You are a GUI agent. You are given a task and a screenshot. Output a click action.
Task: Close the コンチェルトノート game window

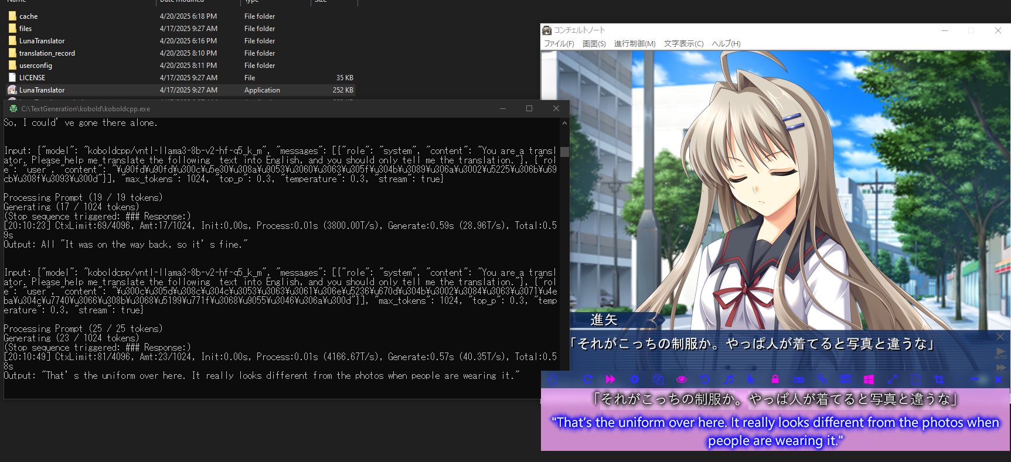click(x=998, y=30)
